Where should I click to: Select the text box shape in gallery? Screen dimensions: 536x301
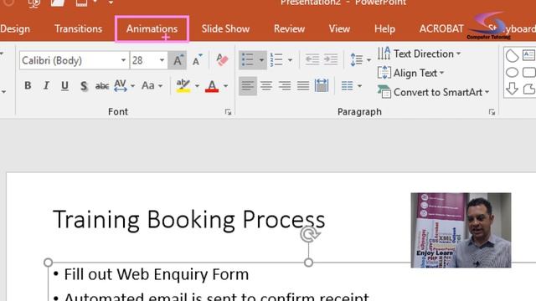[528, 55]
